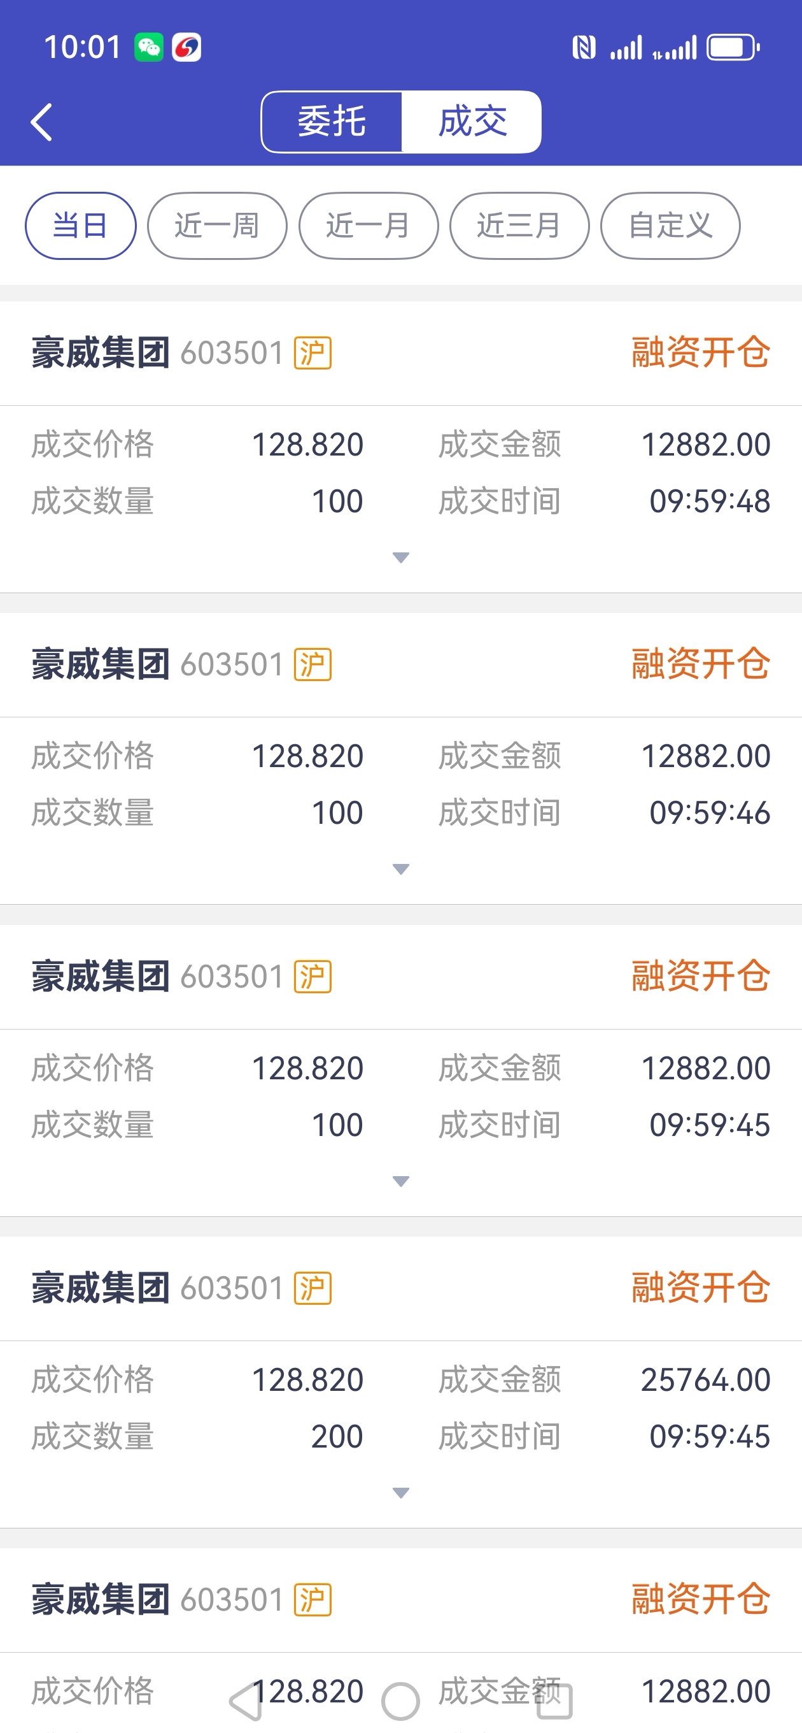The image size is (802, 1733).
Task: Tap the NFC status icon
Action: coord(584,48)
